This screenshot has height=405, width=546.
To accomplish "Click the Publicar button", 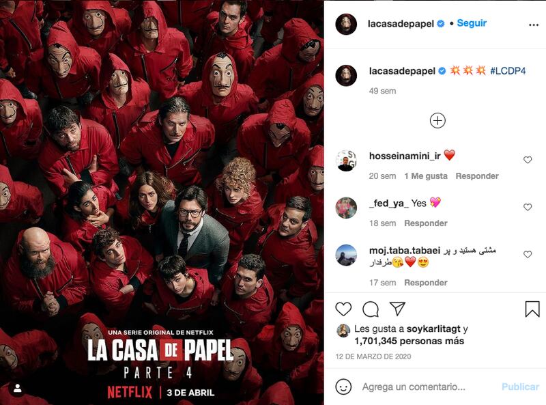I will 520,387.
